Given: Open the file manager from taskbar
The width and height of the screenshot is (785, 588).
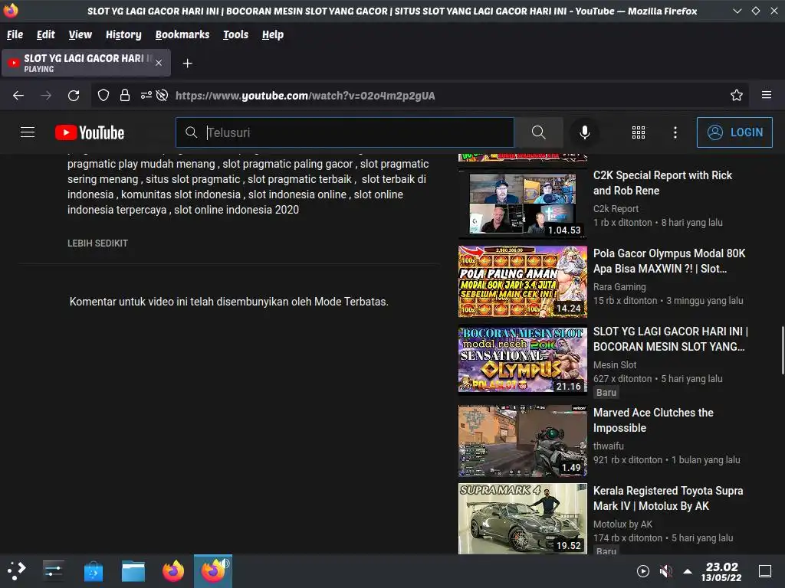Looking at the screenshot, I should (133, 571).
